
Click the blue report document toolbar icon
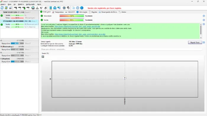(x=51, y=8)
